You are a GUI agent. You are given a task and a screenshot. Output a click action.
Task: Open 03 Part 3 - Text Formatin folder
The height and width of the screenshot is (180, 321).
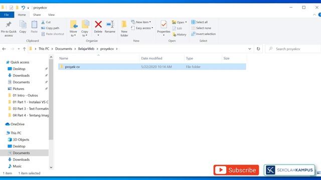pyautogui.click(x=31, y=108)
